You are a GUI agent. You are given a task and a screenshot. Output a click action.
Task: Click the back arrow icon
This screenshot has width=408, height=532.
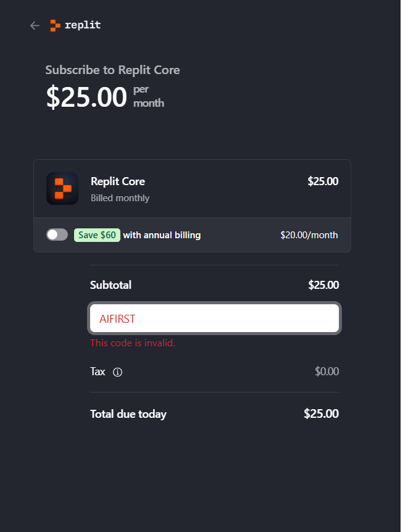(x=35, y=25)
